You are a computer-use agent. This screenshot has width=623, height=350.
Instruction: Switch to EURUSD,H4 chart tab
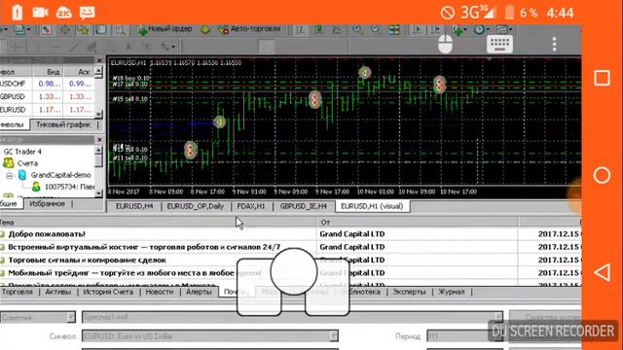(x=134, y=206)
